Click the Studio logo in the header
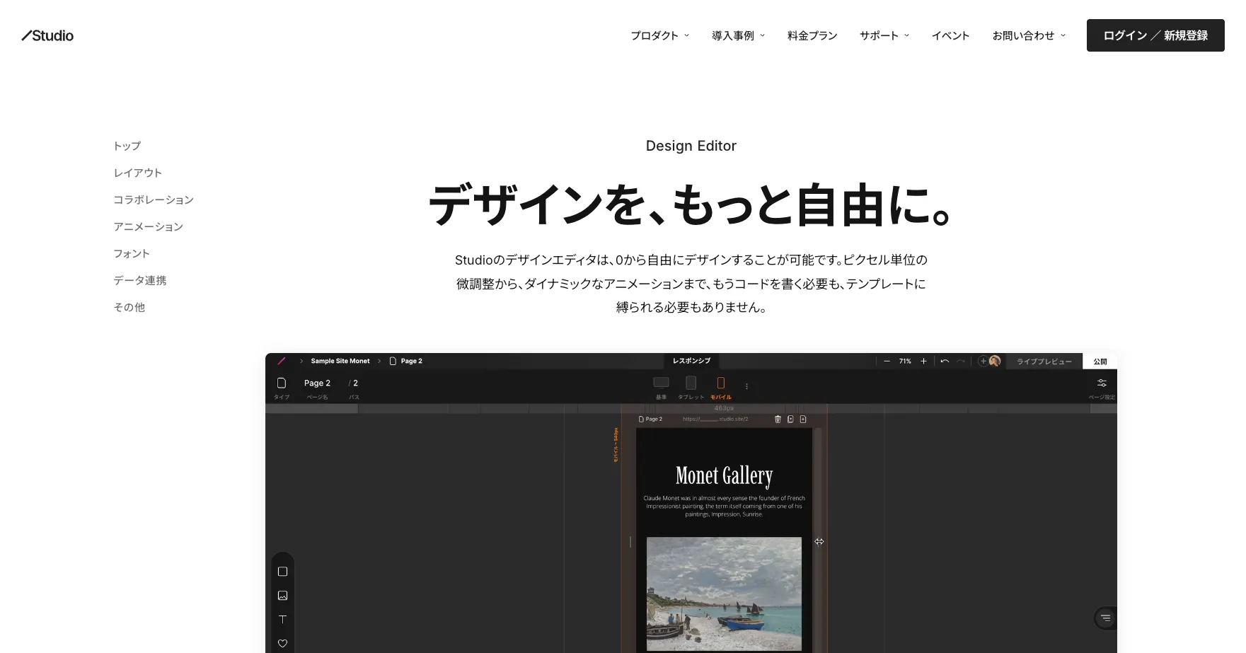 [x=47, y=35]
